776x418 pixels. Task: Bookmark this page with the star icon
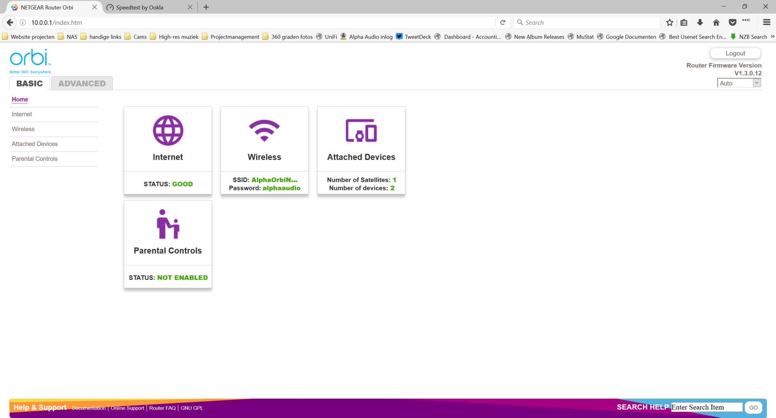pyautogui.click(x=670, y=22)
